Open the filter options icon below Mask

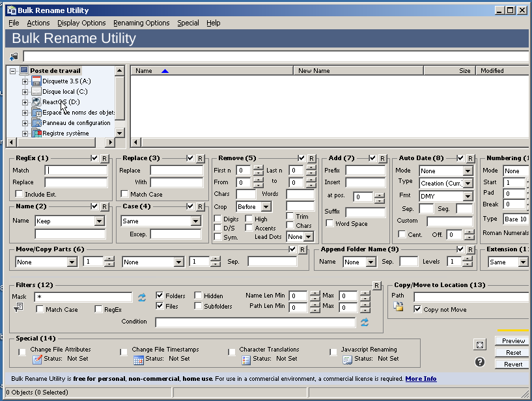pos(18,307)
